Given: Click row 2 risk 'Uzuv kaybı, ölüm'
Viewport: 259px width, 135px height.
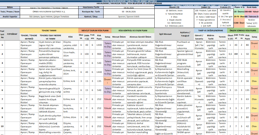Looking at the screenshot, I should click(71, 54).
